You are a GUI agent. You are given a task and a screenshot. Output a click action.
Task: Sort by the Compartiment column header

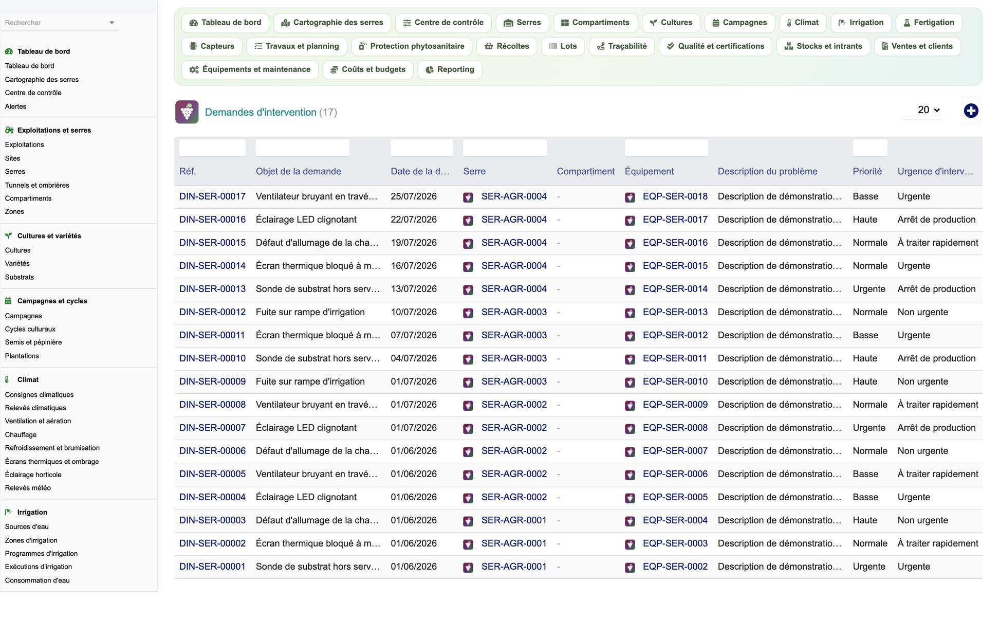click(585, 171)
